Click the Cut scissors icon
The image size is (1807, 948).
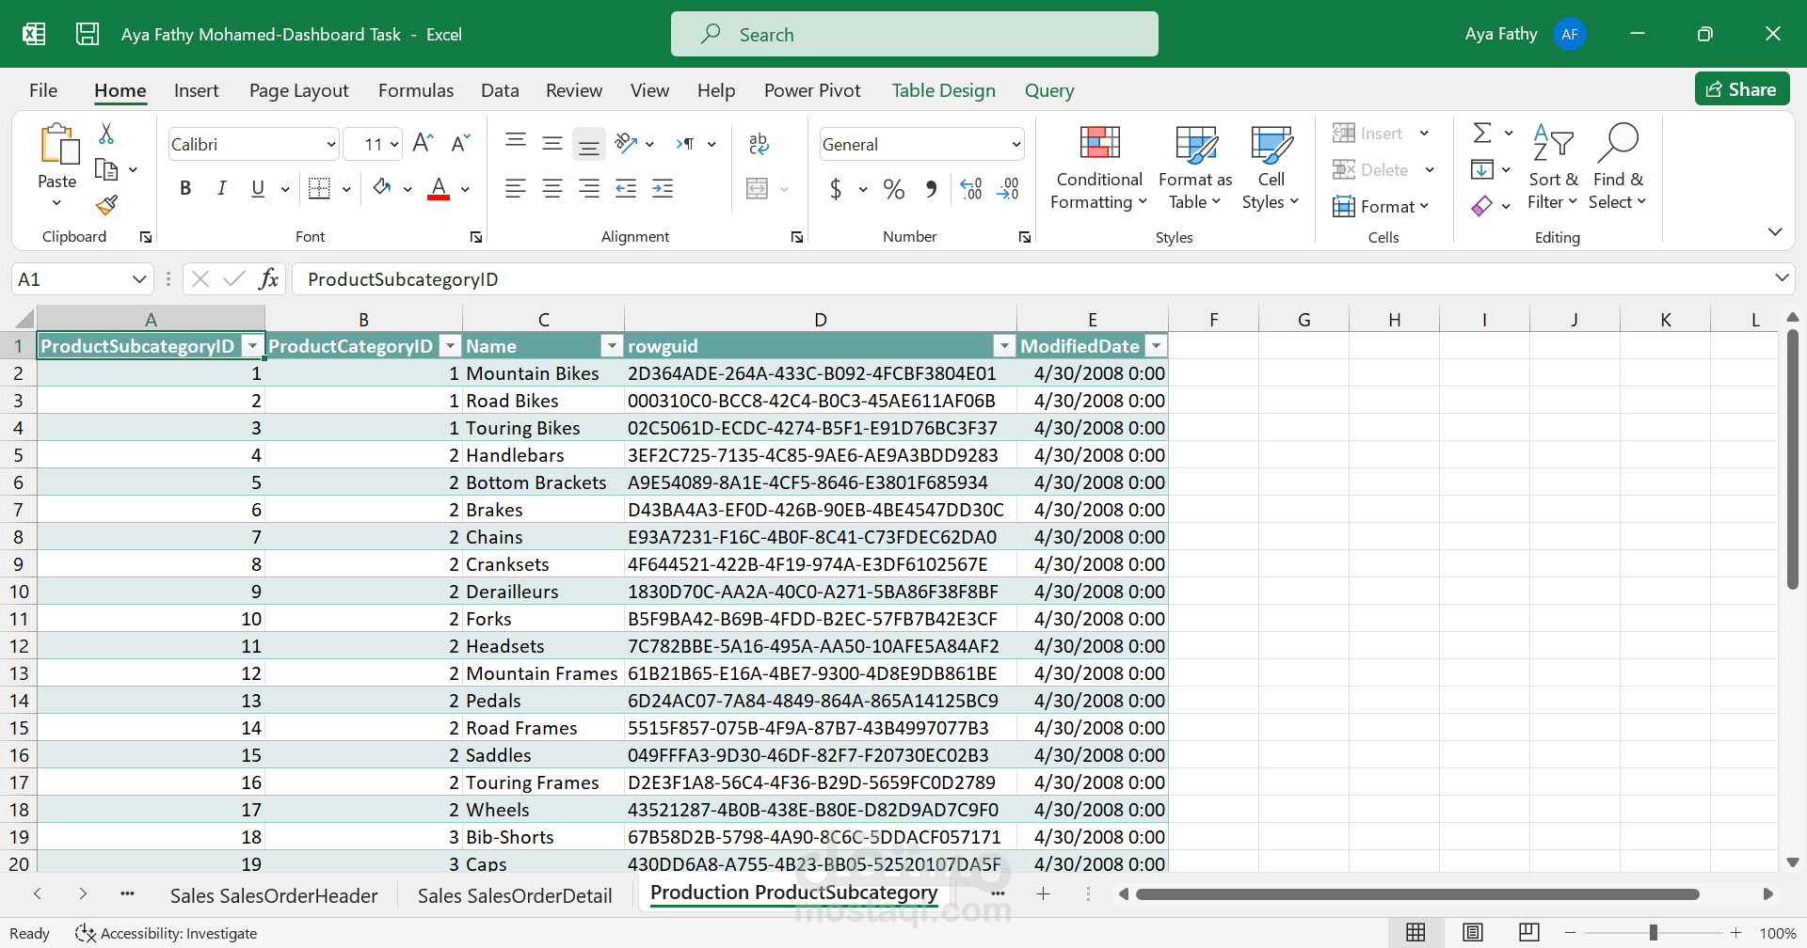click(106, 134)
